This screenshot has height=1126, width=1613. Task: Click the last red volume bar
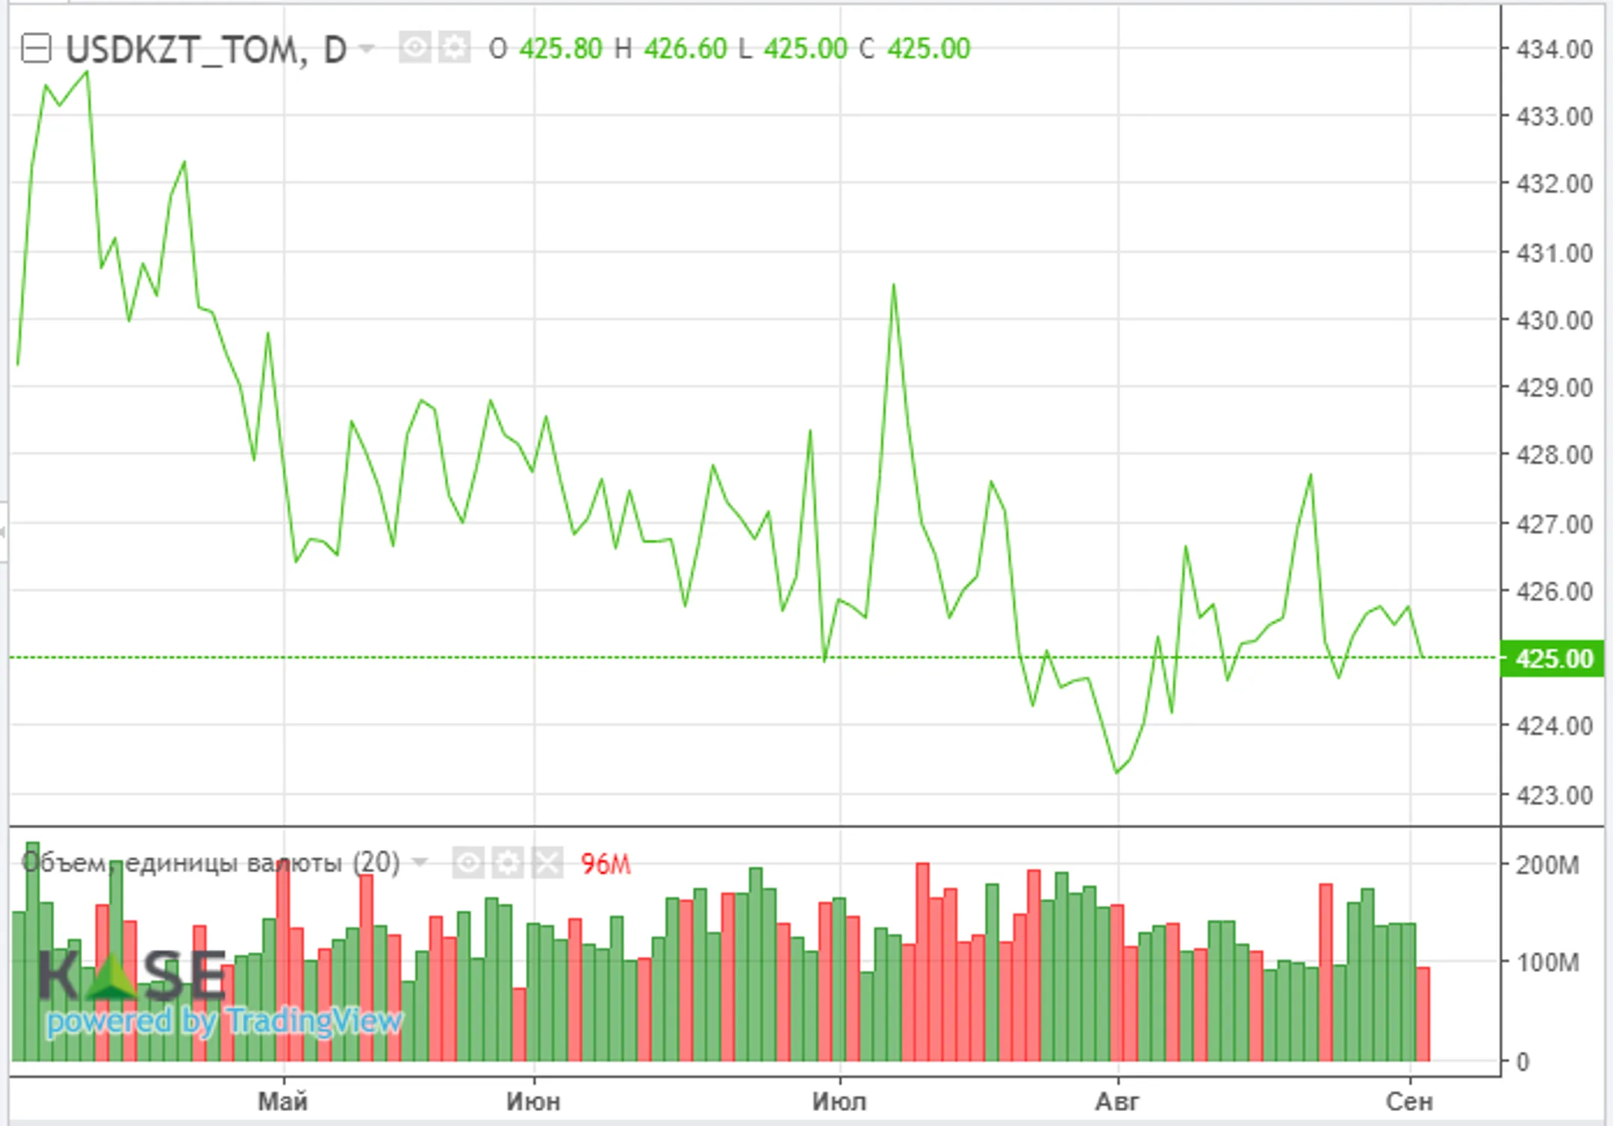1423,1014
